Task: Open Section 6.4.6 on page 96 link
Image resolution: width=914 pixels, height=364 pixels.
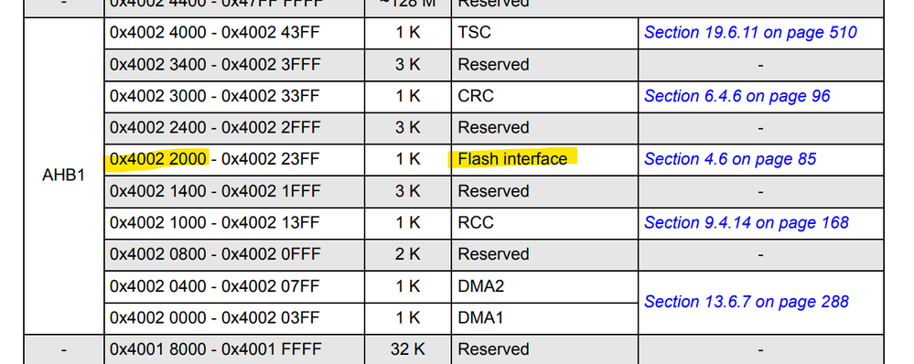Action: 737,95
